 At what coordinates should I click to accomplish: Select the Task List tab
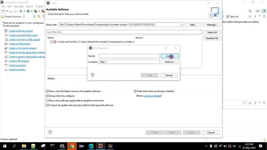tap(232, 17)
